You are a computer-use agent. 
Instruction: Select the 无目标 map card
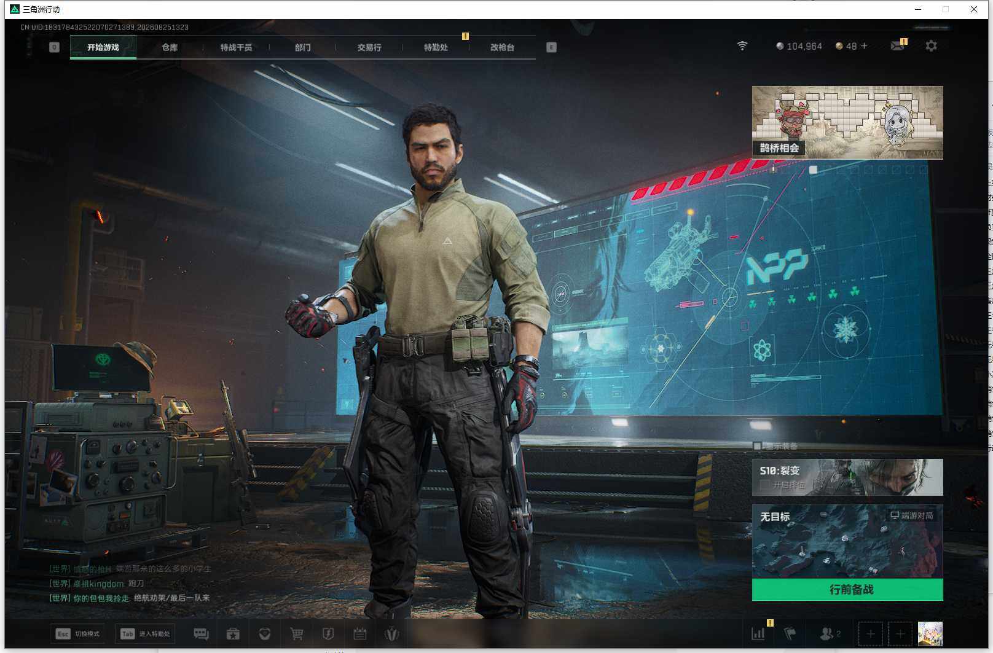pos(847,541)
